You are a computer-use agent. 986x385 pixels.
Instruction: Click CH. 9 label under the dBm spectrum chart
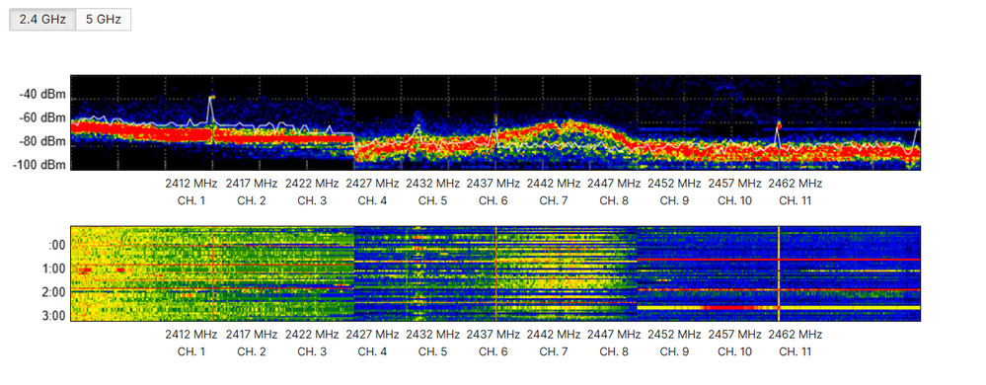[674, 201]
